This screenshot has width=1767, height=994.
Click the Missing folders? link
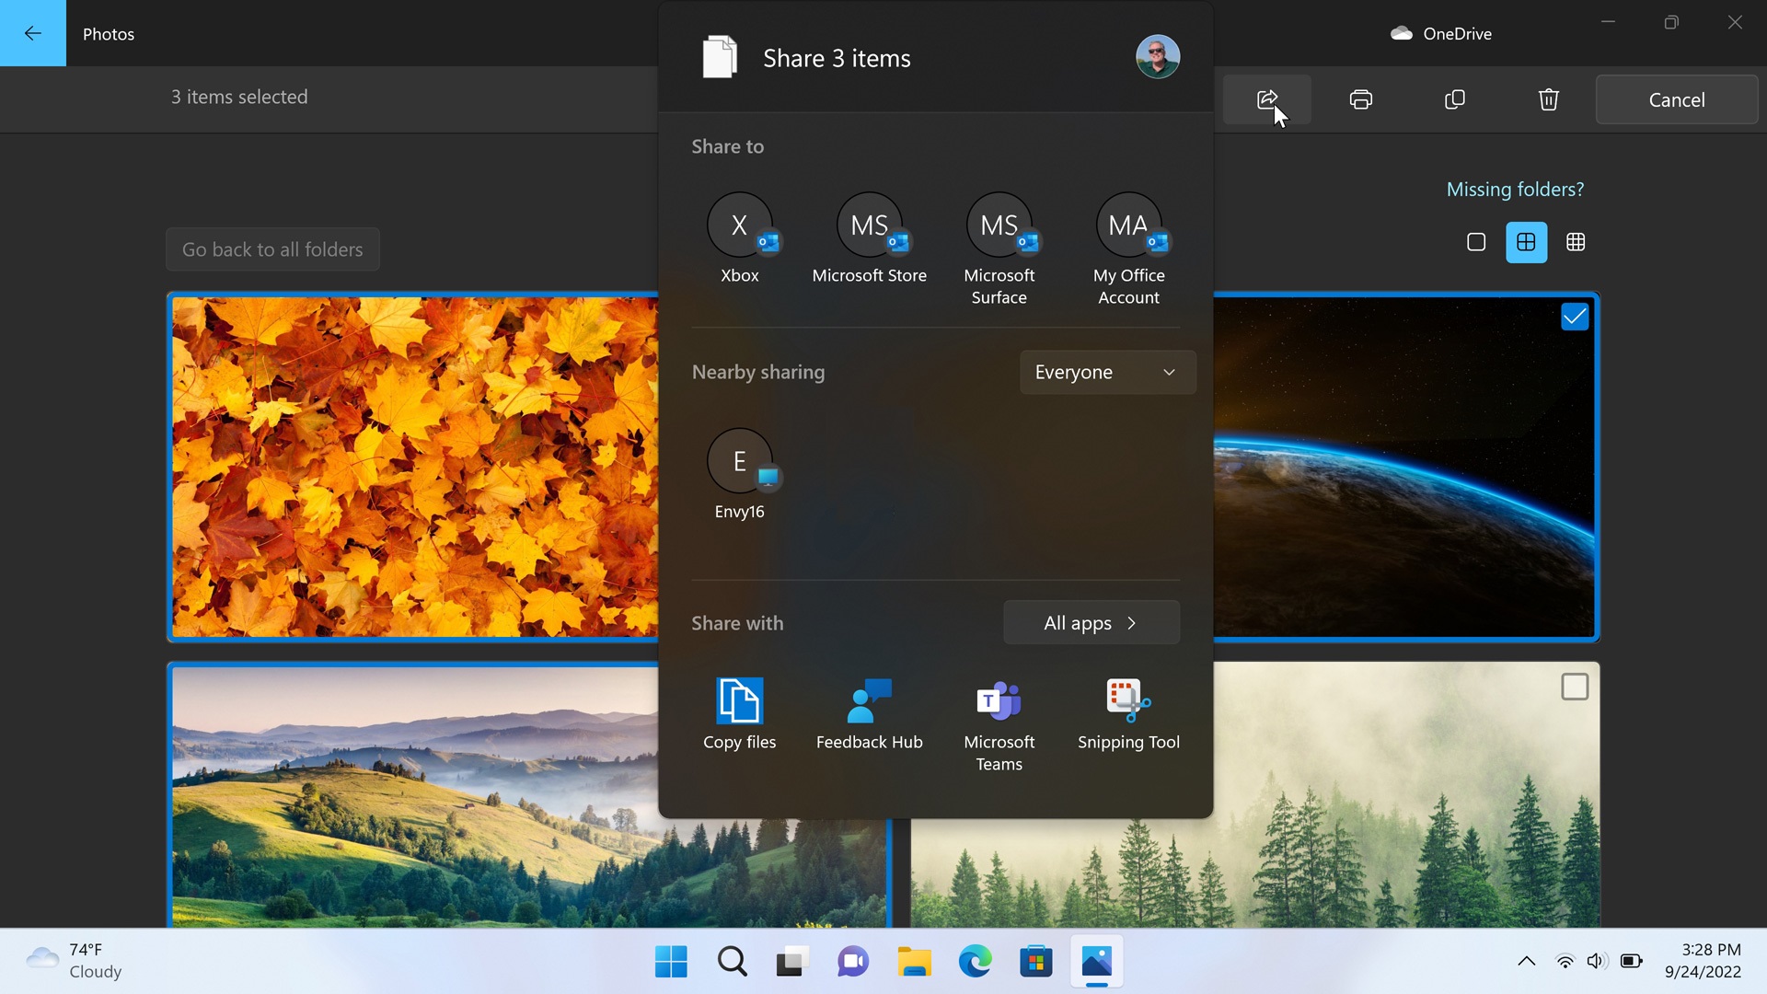(1515, 190)
